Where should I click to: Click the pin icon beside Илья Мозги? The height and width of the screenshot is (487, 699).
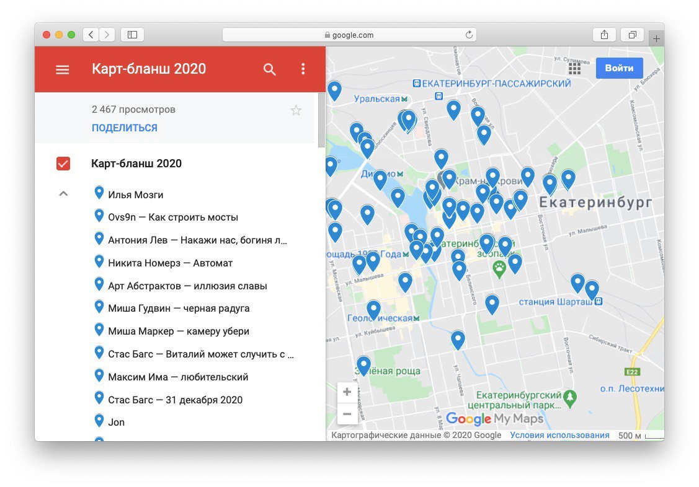tap(99, 193)
